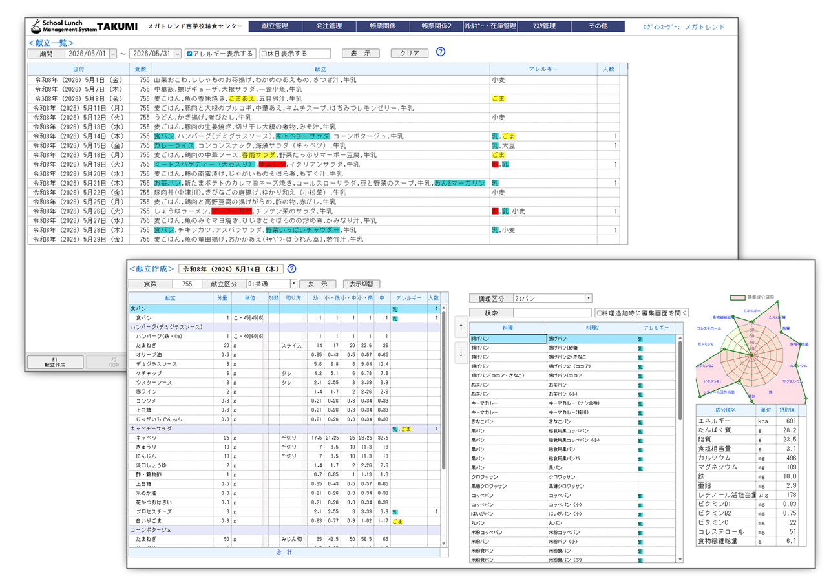The width and height of the screenshot is (840, 583).
Task: Open the マスタ管理 menu
Action: pyautogui.click(x=543, y=26)
